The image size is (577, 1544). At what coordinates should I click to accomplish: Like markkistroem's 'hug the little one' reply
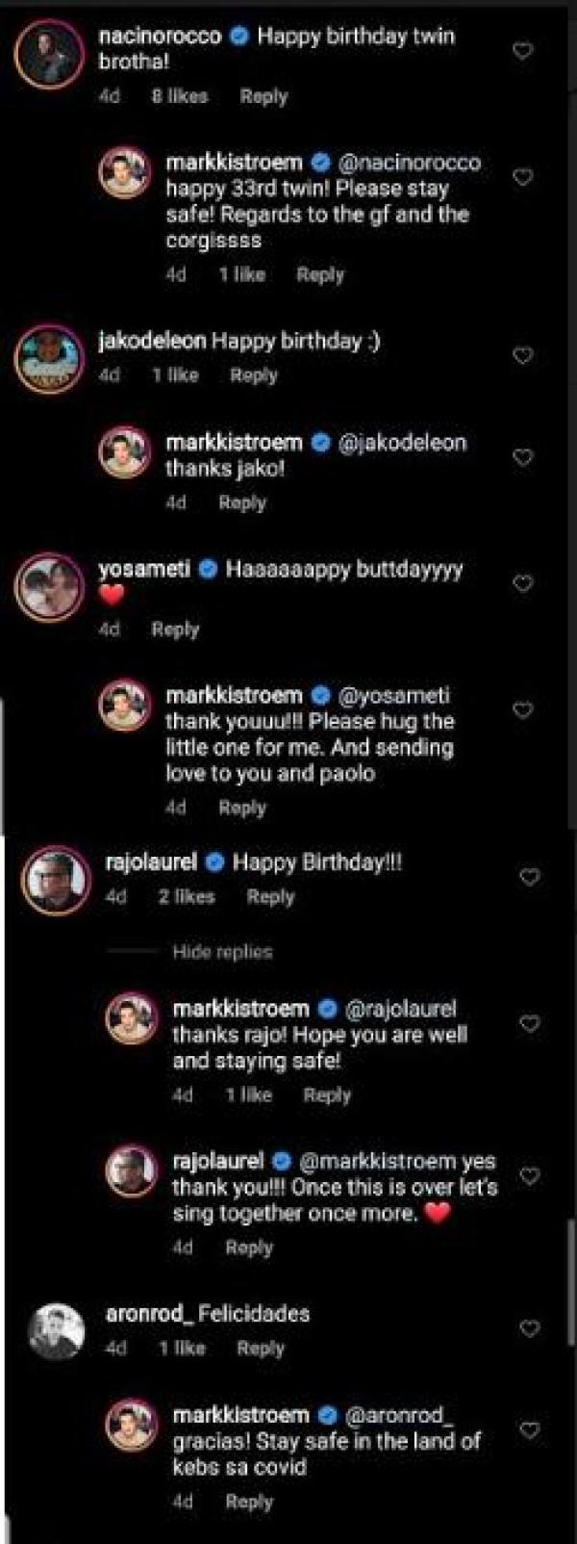(x=522, y=710)
